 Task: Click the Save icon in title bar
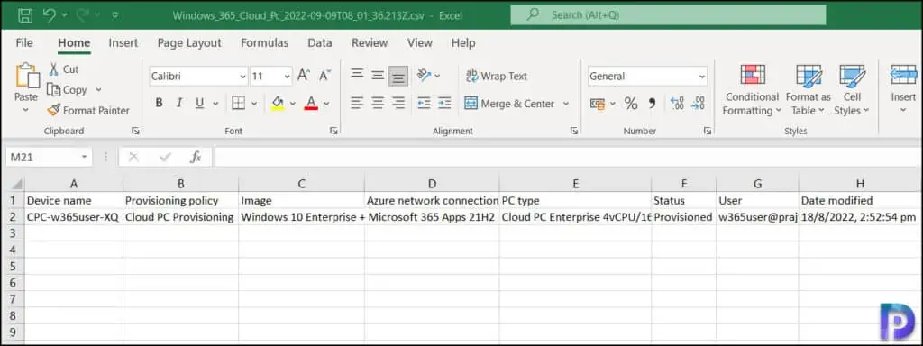pyautogui.click(x=25, y=15)
